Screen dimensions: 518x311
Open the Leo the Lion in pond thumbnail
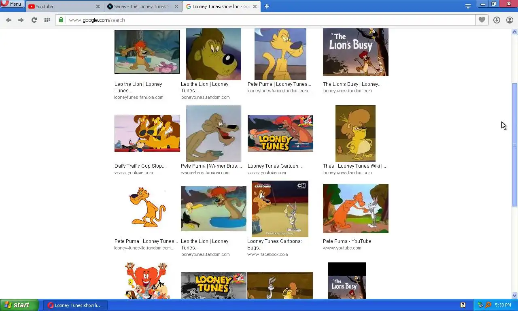click(x=214, y=209)
